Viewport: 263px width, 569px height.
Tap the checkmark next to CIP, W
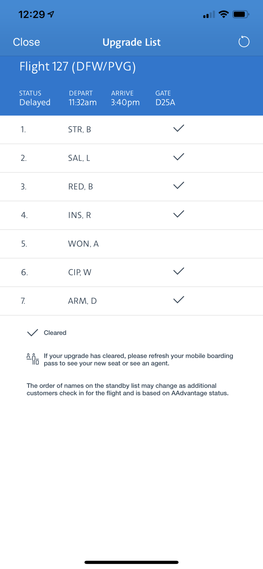[x=179, y=271]
